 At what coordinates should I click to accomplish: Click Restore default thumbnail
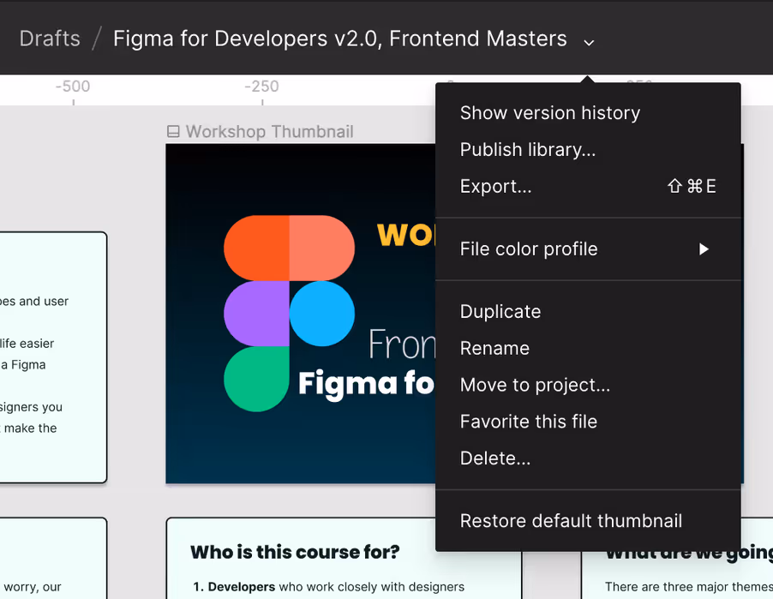click(x=589, y=521)
